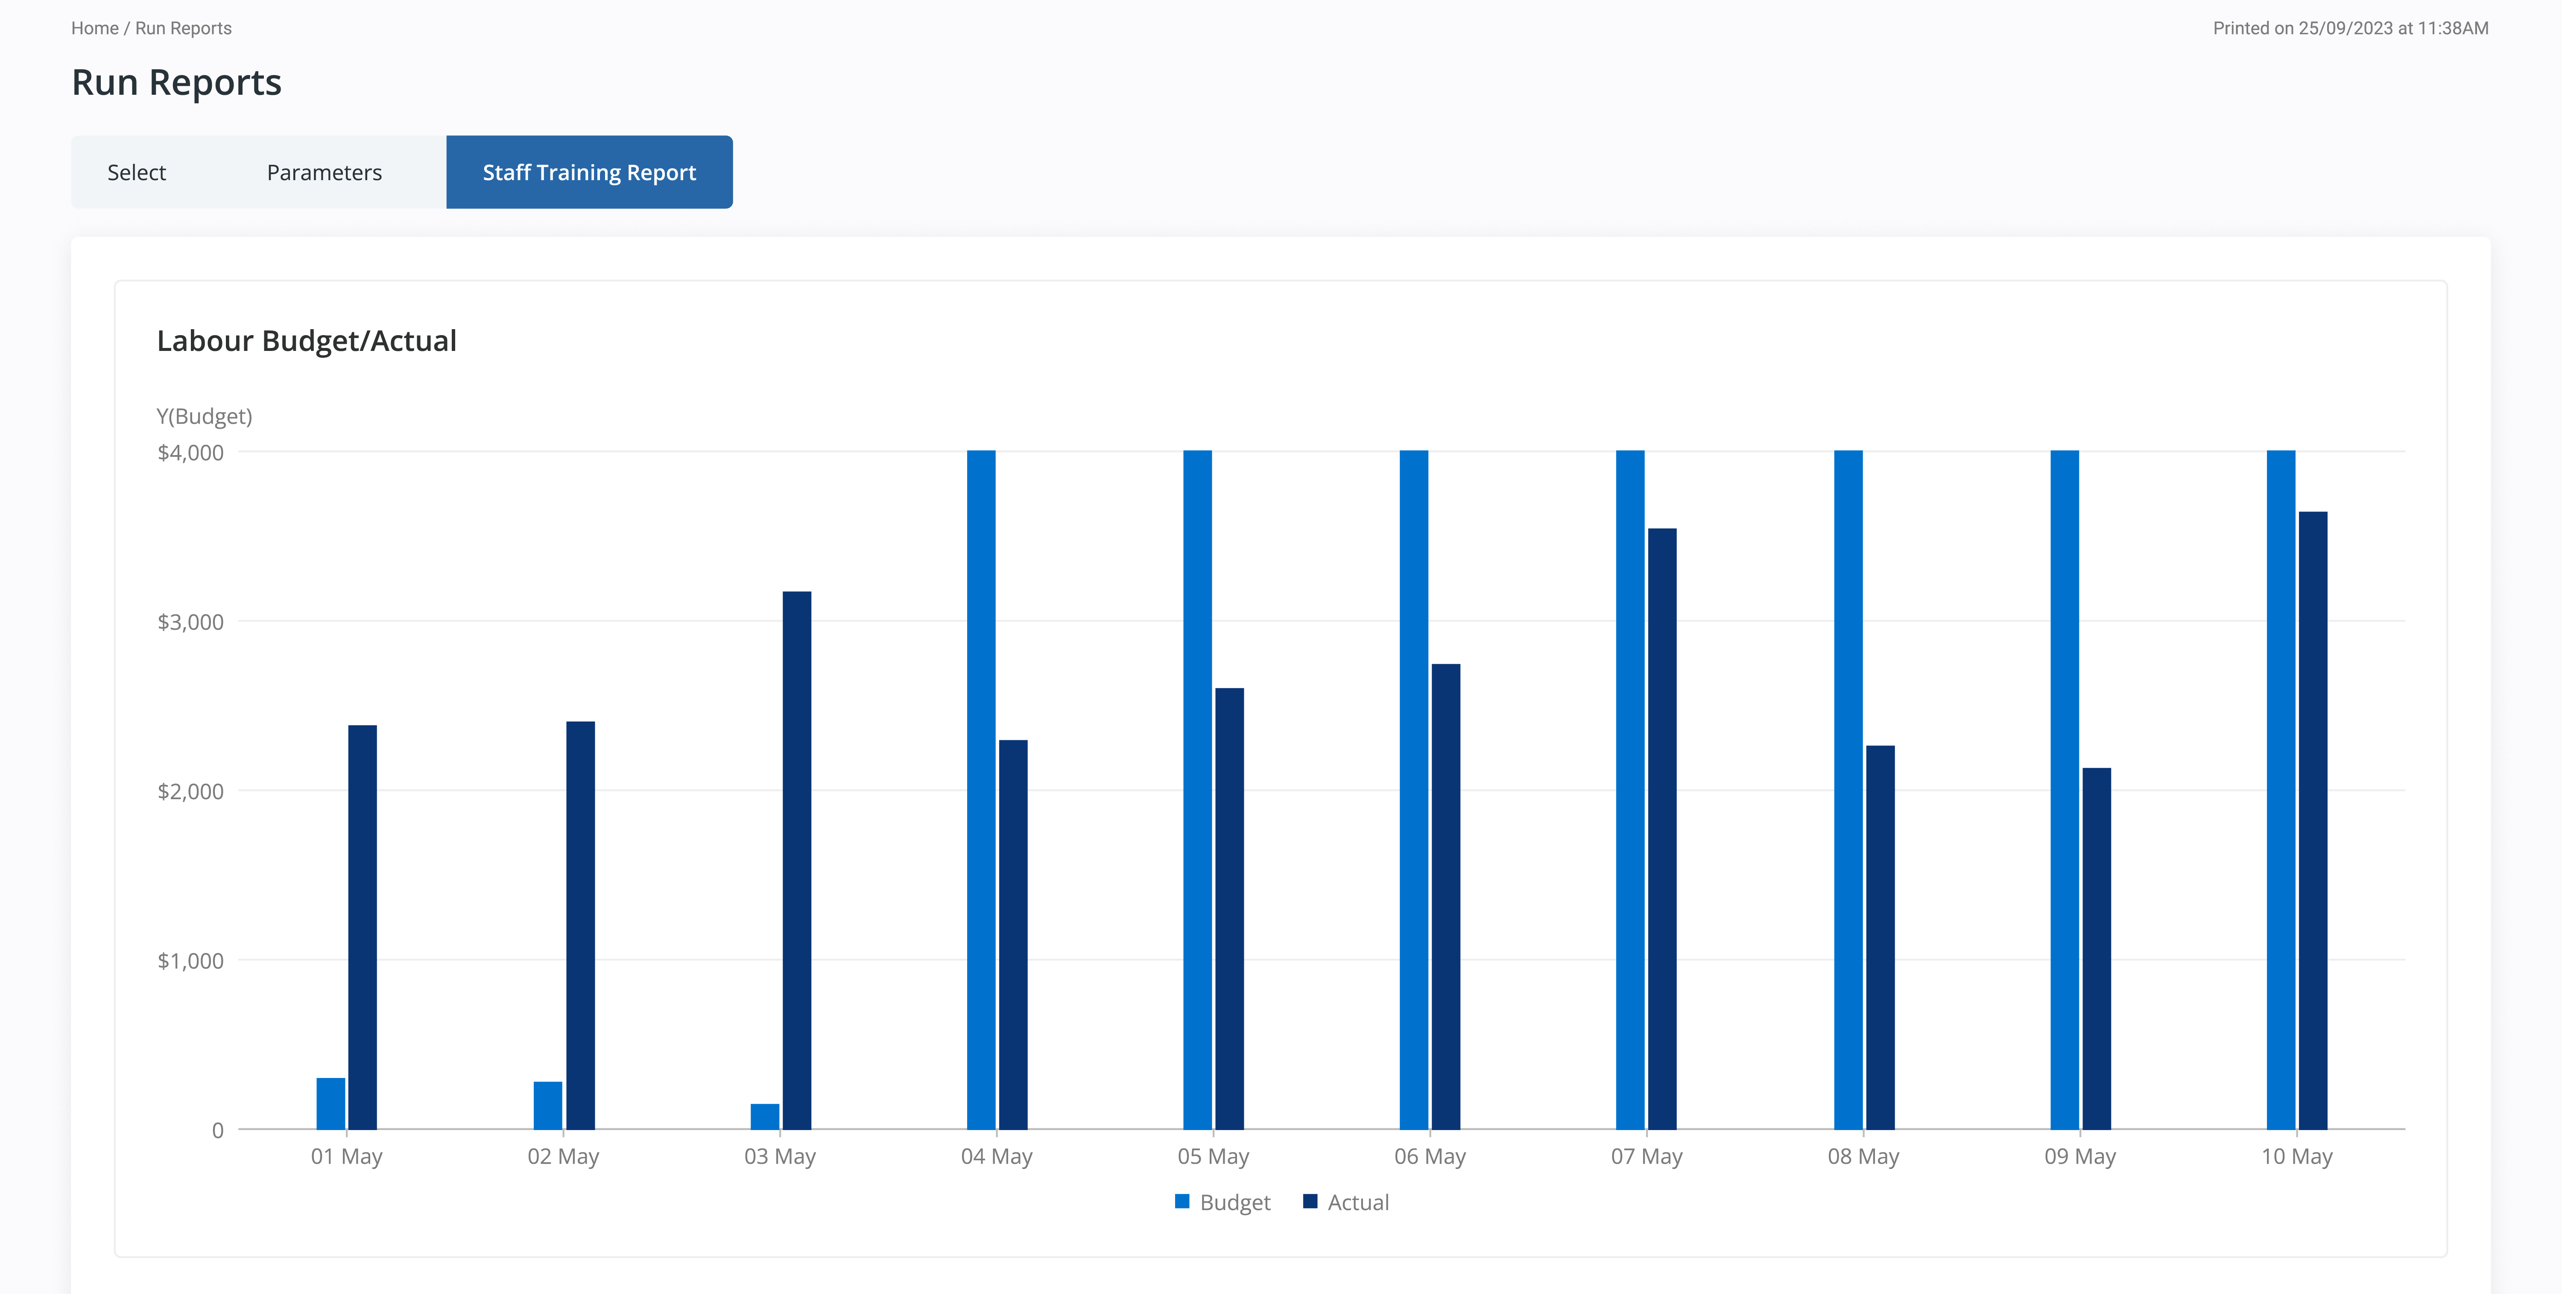The image size is (2562, 1294).
Task: Select the 10 May Budget bar
Action: tap(2281, 790)
